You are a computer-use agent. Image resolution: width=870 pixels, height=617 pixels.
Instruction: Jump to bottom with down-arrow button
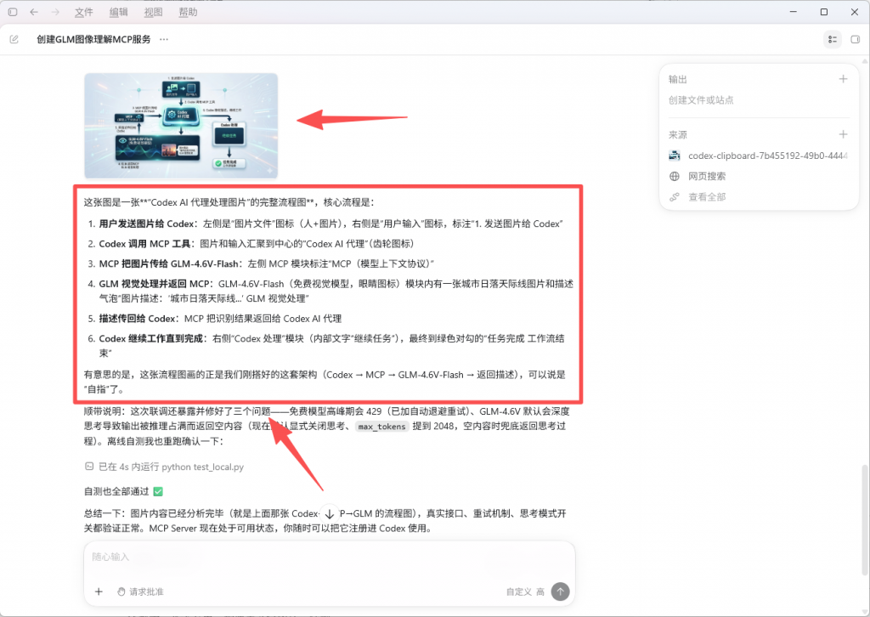[330, 514]
